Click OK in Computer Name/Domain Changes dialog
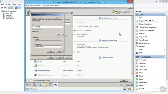The width and height of the screenshot is (168, 94). pos(51,51)
